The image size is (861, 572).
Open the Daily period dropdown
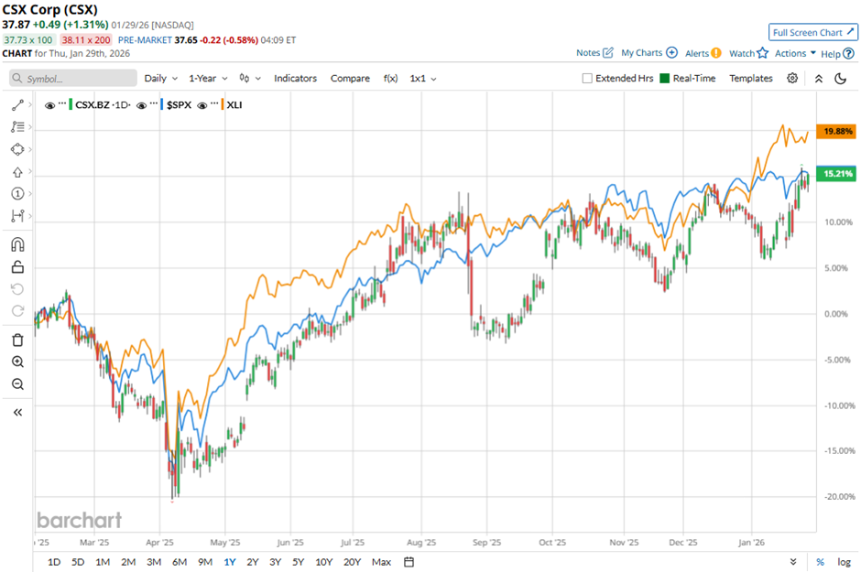pyautogui.click(x=161, y=79)
